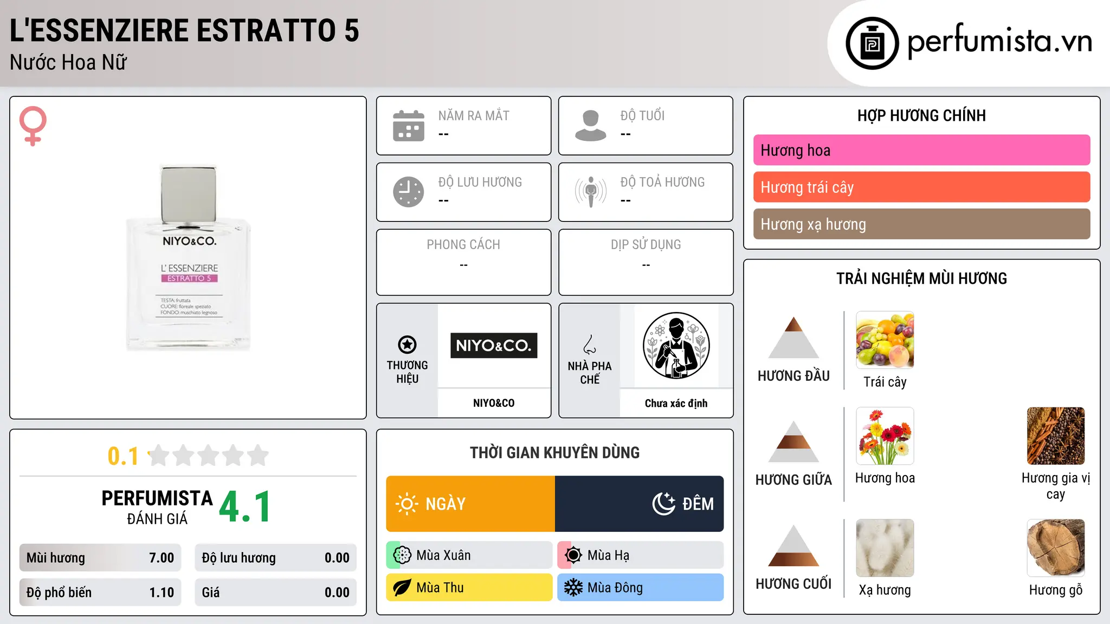Screen dimensions: 1110x624
Task: Click the Mùi hương 7.00 score row
Action: [x=100, y=558]
